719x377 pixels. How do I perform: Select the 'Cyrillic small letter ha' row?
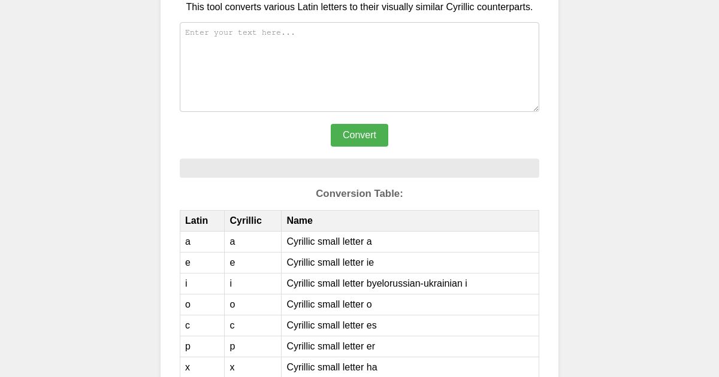tap(331, 367)
